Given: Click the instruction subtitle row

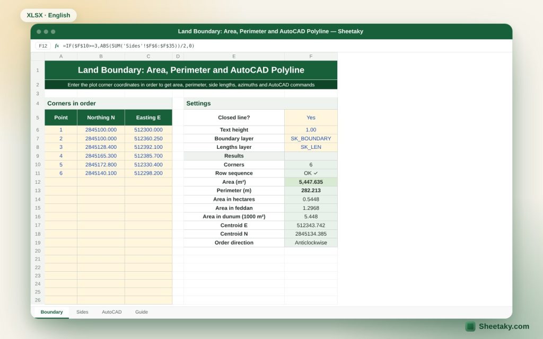Looking at the screenshot, I should coord(191,85).
